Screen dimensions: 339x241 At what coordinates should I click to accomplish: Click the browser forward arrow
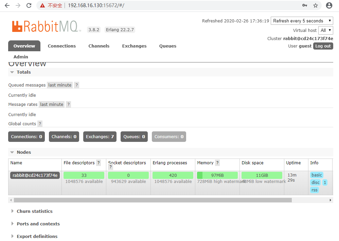(x=18, y=5)
